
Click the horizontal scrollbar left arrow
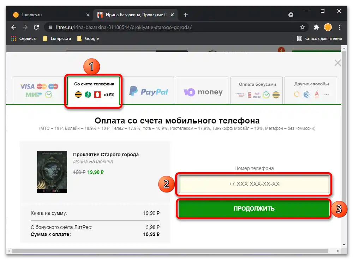click(x=9, y=251)
